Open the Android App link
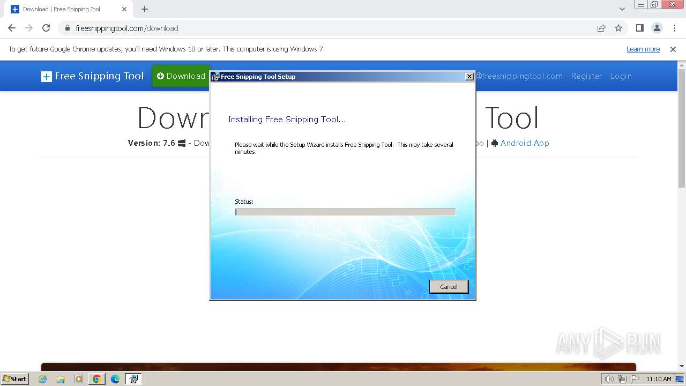 (x=525, y=143)
